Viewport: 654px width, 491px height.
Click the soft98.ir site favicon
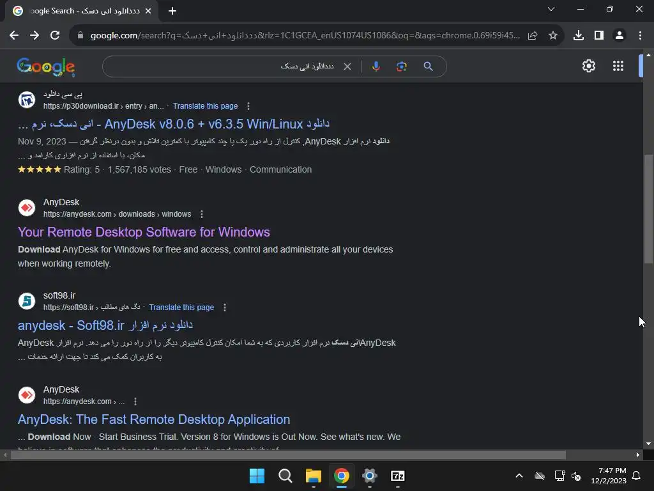(27, 300)
